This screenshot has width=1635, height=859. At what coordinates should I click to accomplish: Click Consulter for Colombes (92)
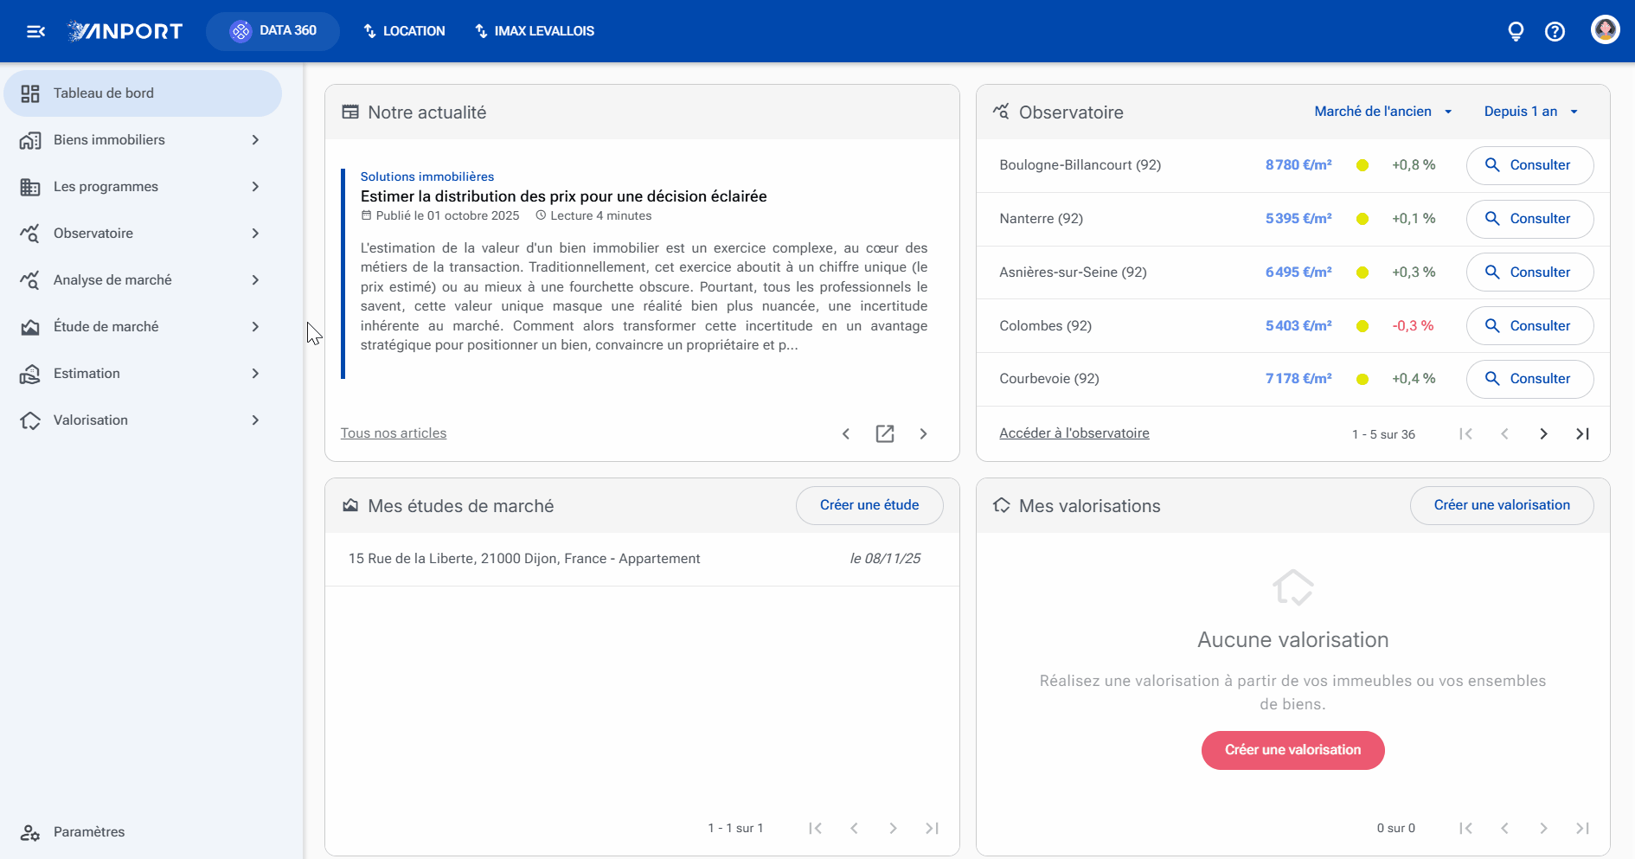1529,326
